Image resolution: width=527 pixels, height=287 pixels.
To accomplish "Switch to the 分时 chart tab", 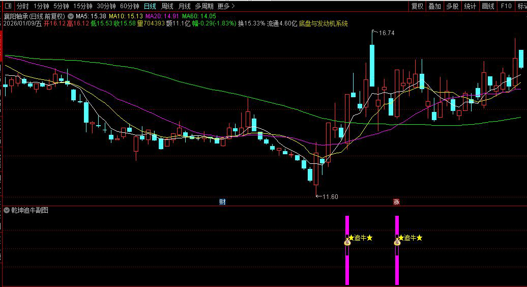I will tap(22, 6).
